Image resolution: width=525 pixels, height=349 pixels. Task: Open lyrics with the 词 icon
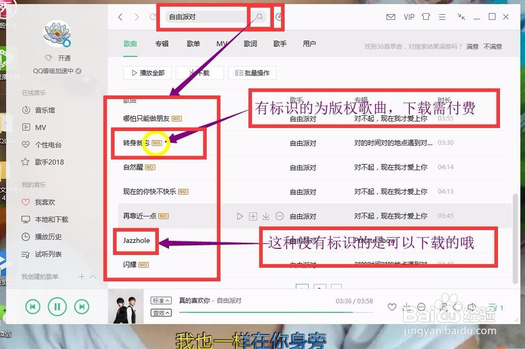coord(444,307)
